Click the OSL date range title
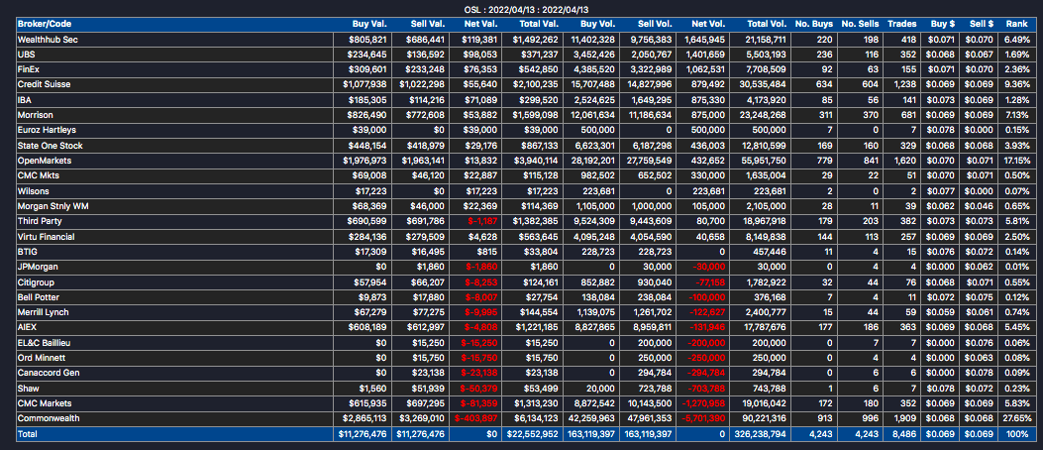 tap(526, 9)
